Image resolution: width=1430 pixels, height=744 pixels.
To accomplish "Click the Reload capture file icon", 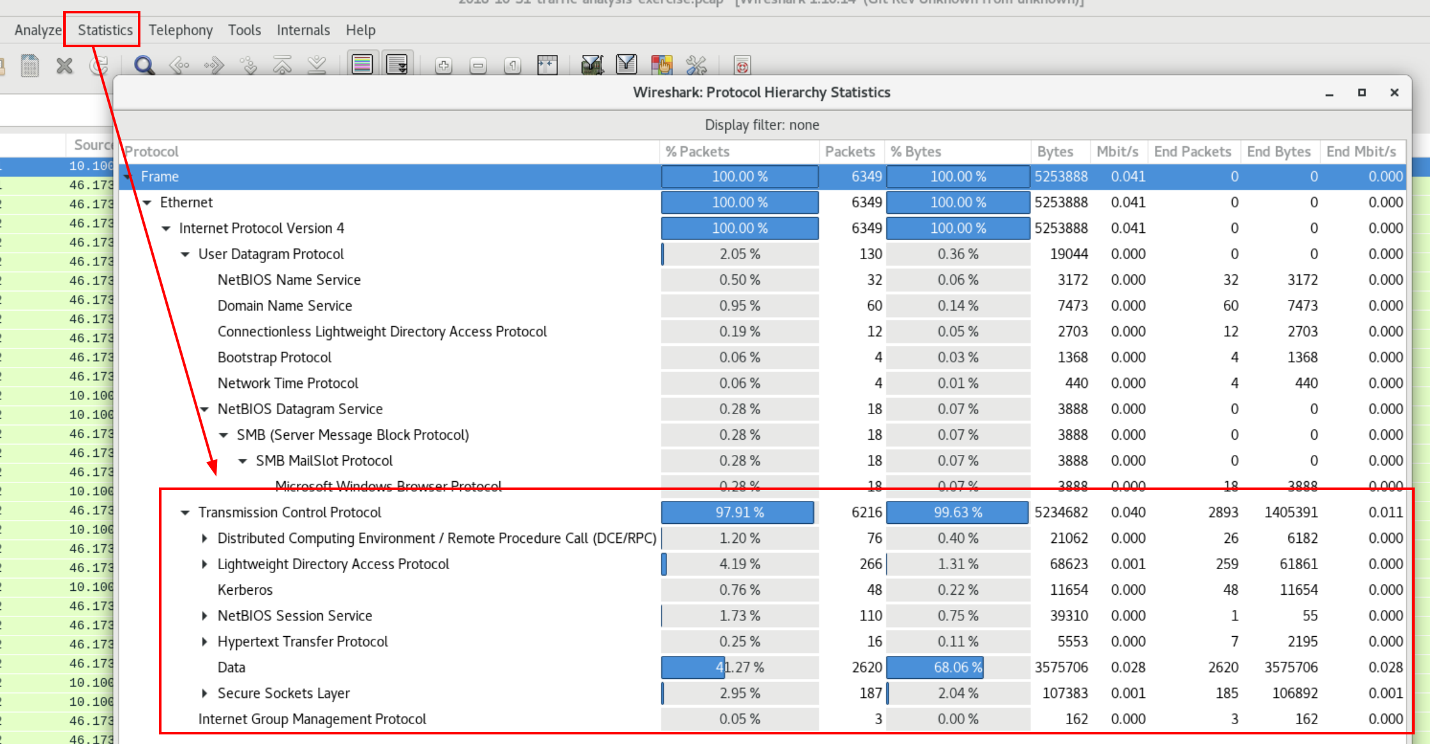I will 99,65.
